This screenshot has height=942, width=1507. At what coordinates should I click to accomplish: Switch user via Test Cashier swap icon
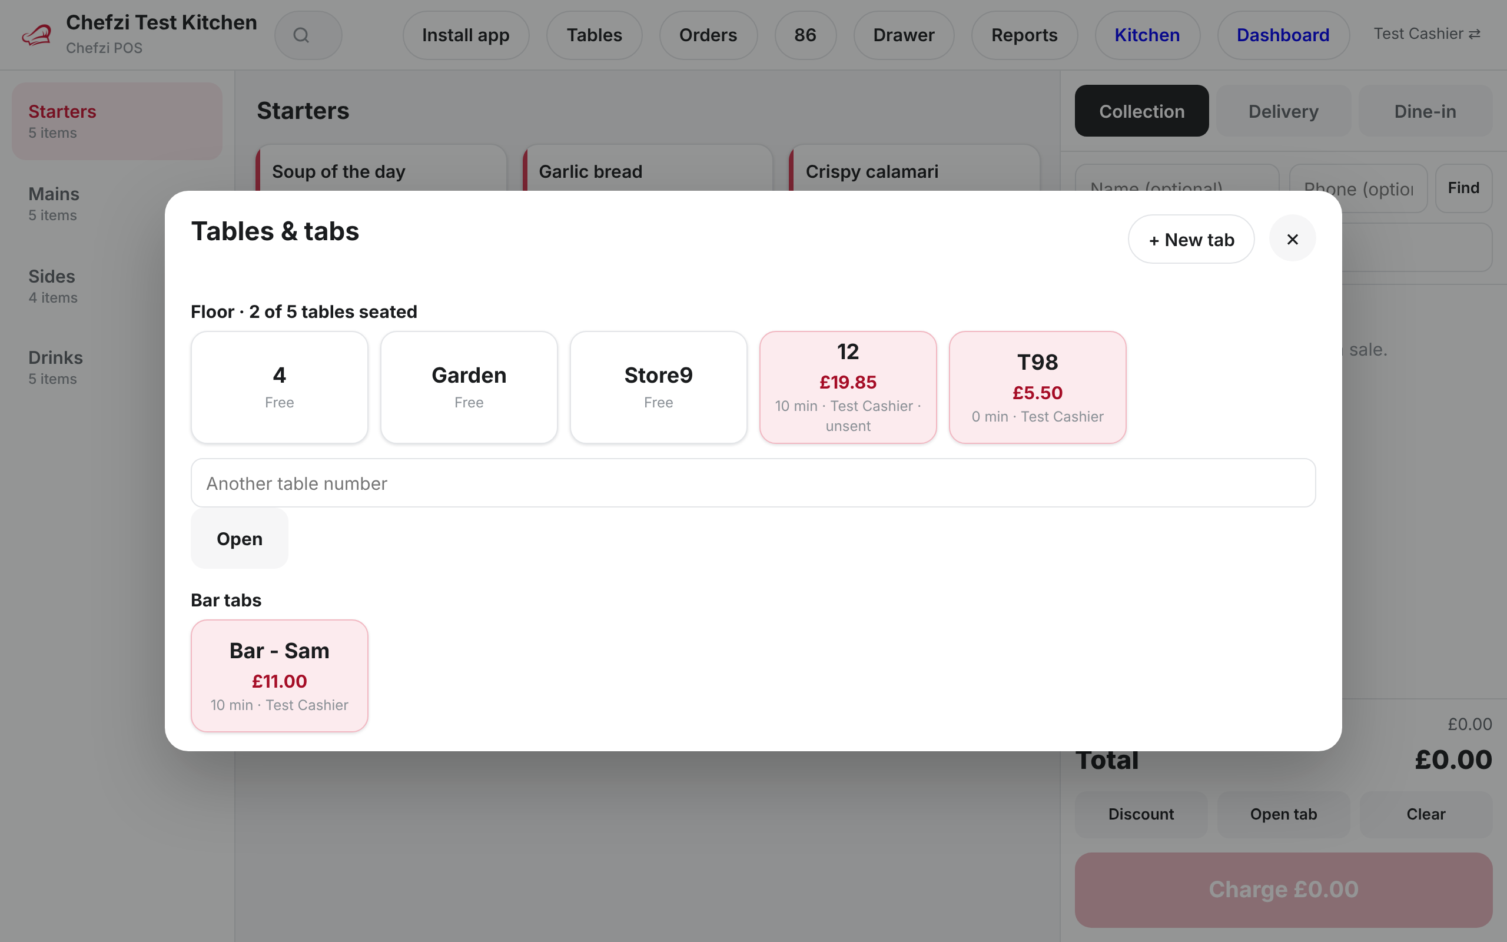pos(1427,34)
